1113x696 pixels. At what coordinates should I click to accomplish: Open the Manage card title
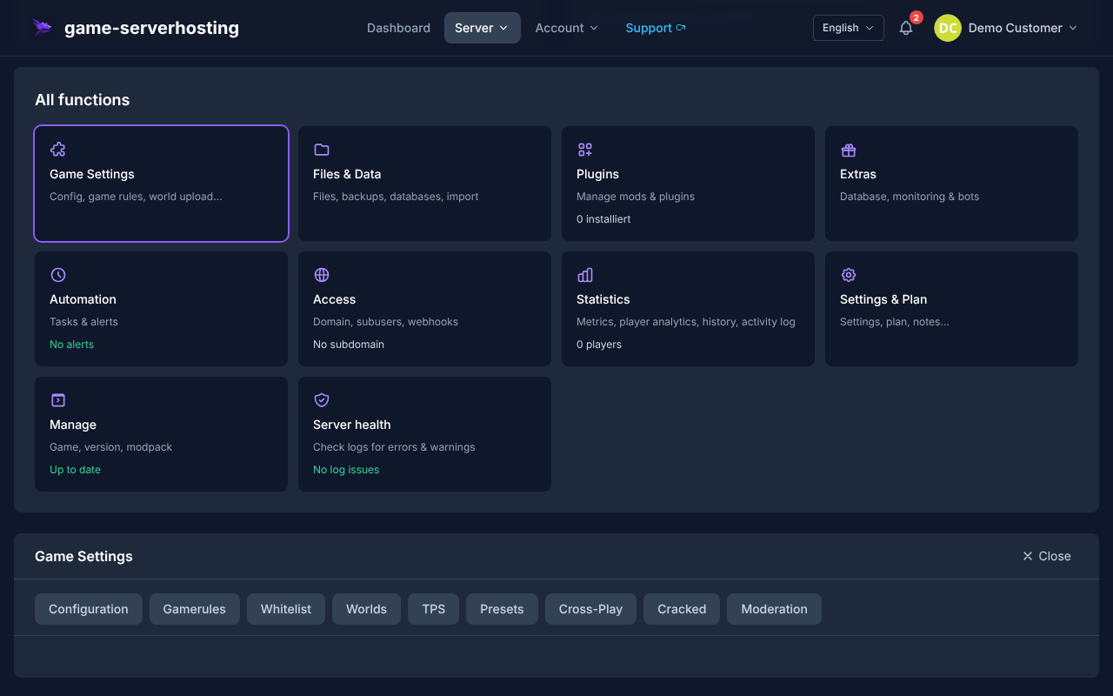click(73, 425)
